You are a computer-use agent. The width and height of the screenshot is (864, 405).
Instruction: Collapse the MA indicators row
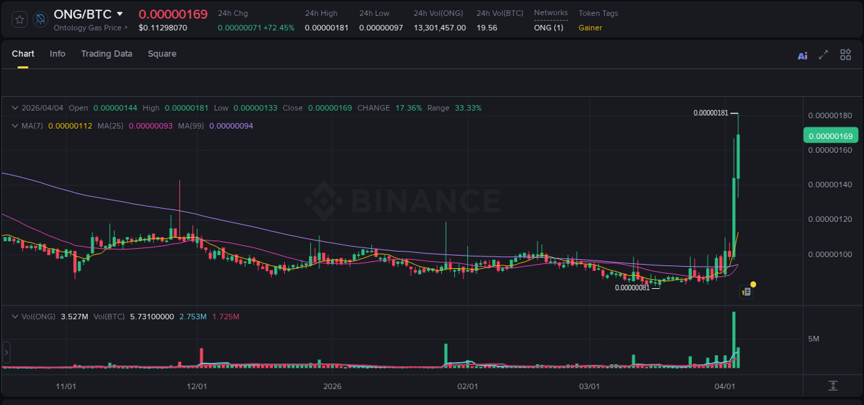coord(14,126)
